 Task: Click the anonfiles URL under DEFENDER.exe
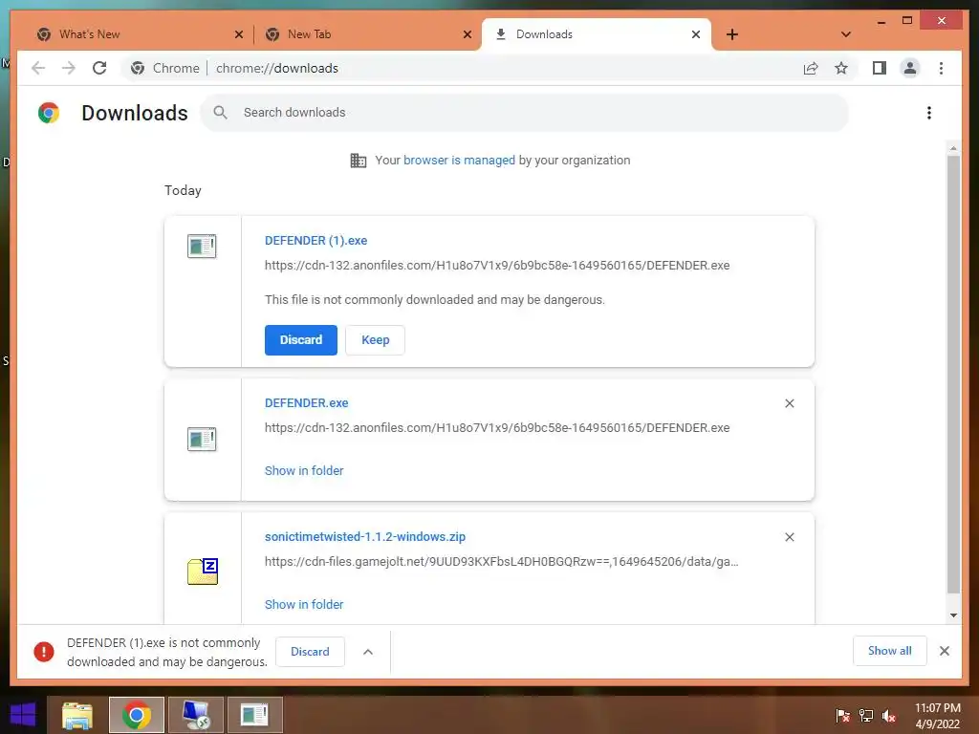(x=497, y=428)
